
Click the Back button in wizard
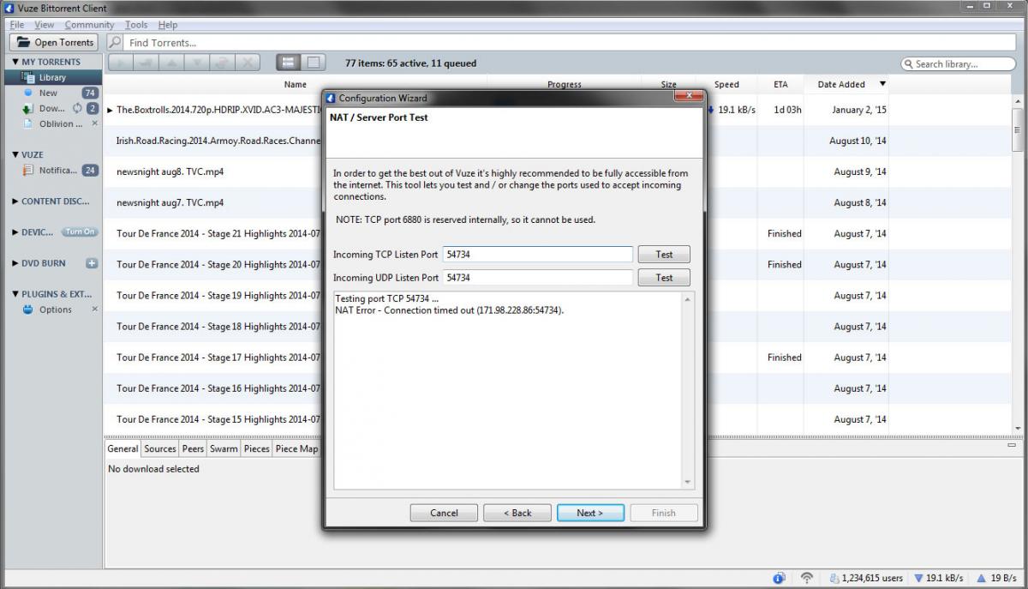[517, 513]
